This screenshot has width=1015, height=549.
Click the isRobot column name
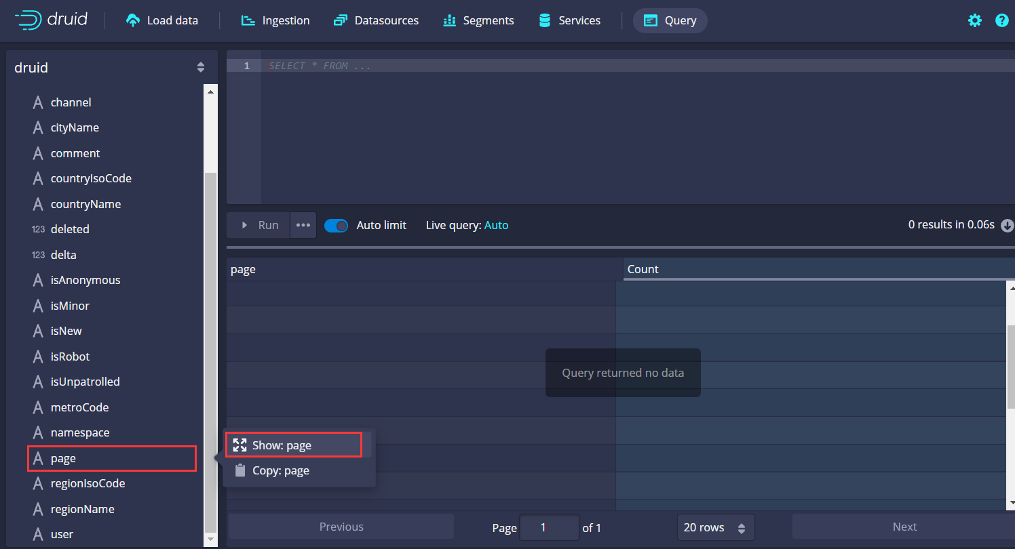pyautogui.click(x=71, y=357)
